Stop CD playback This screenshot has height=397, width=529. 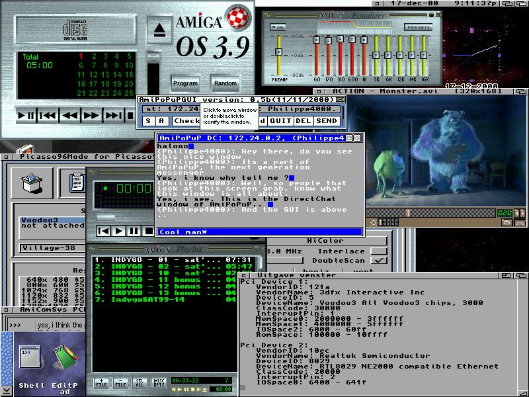click(x=131, y=115)
